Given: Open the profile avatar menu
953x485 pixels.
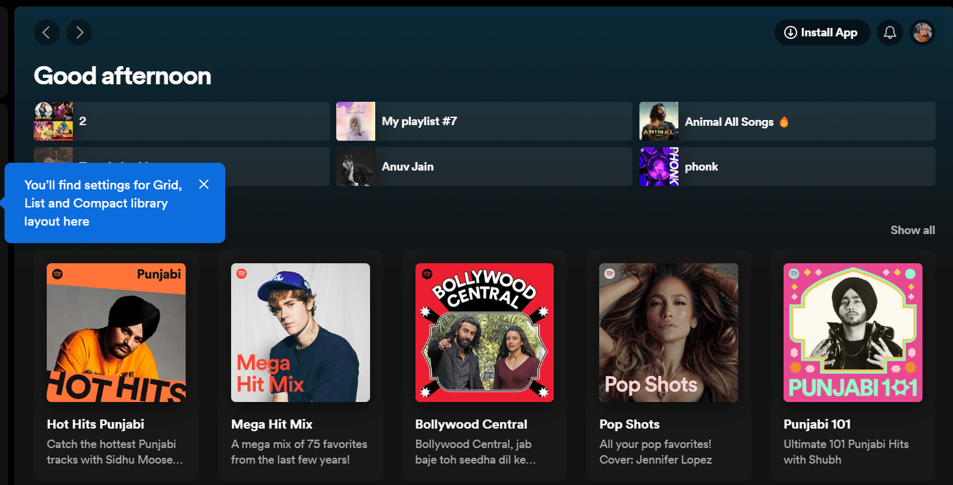Looking at the screenshot, I should (x=922, y=32).
